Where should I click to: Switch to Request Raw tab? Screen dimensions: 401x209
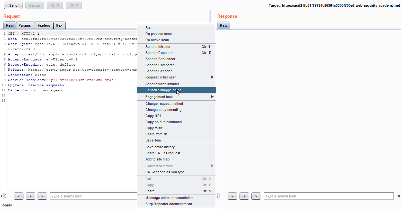[10, 25]
